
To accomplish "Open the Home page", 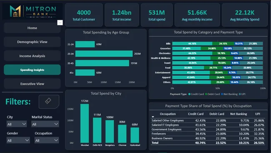I will 32,28.
